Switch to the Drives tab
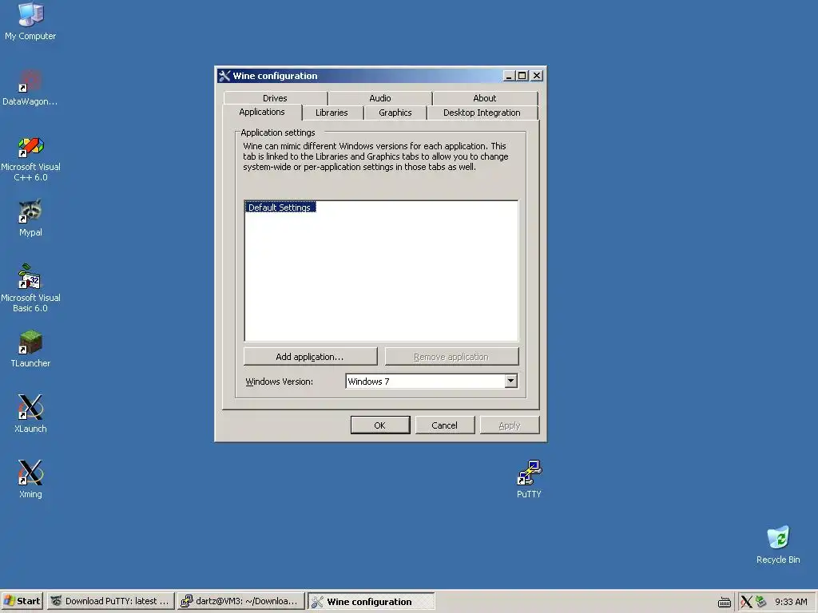 pyautogui.click(x=275, y=98)
